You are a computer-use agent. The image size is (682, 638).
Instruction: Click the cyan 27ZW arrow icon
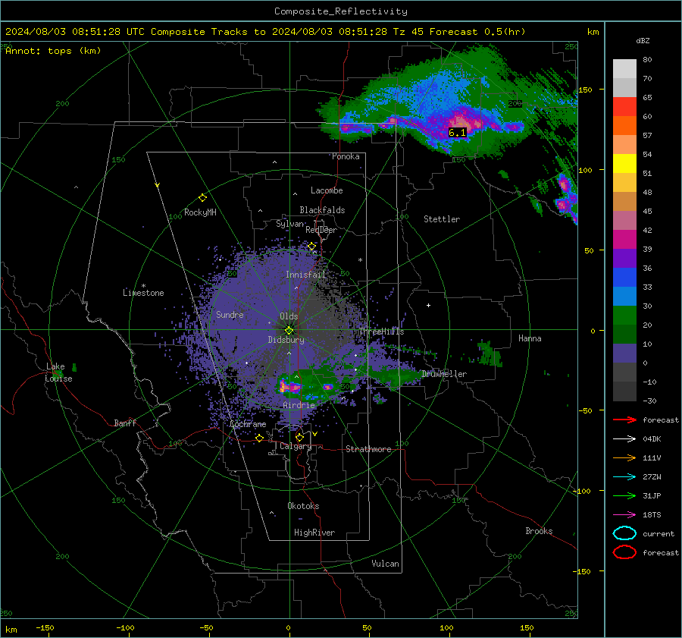[624, 477]
